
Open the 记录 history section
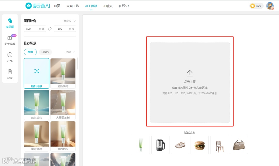tap(10, 74)
